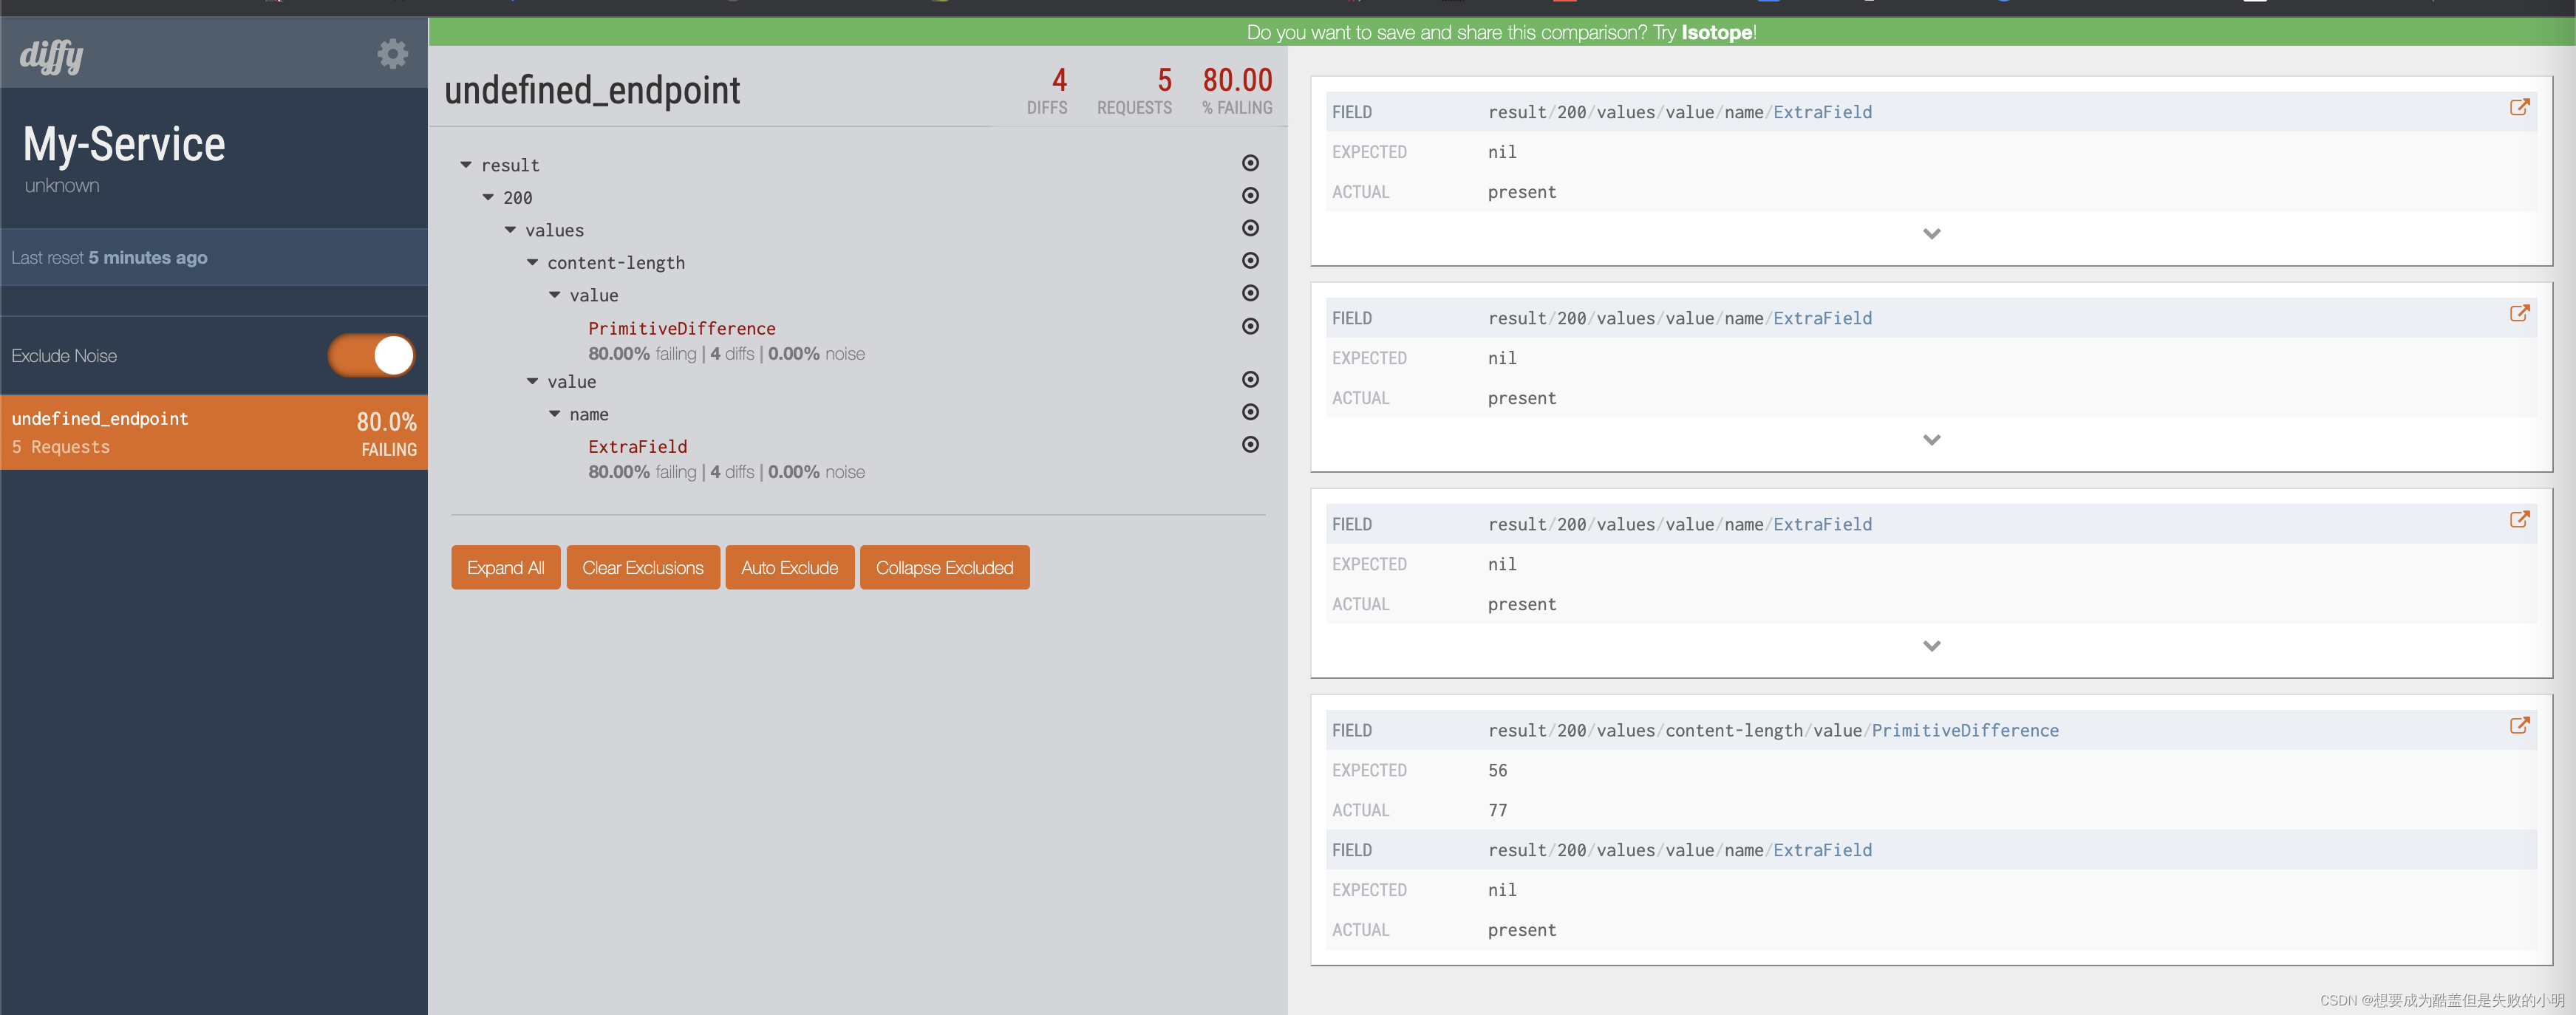The image size is (2576, 1015).
Task: Click the 4 DIFFS counter
Action: click(1047, 91)
